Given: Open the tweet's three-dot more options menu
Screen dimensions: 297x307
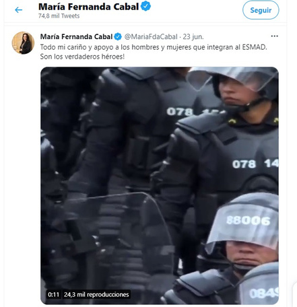Looking at the screenshot, I should [x=274, y=36].
